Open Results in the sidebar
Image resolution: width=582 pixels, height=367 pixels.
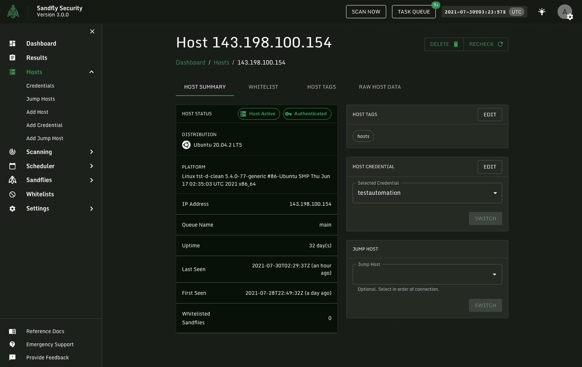click(36, 58)
